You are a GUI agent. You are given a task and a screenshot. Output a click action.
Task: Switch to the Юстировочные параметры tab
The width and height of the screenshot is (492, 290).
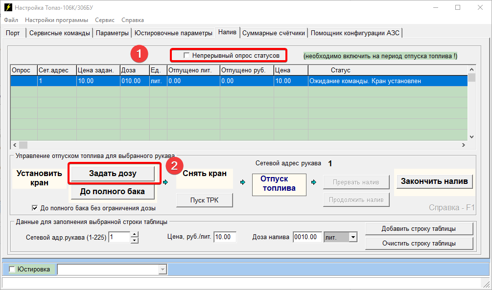tap(173, 33)
